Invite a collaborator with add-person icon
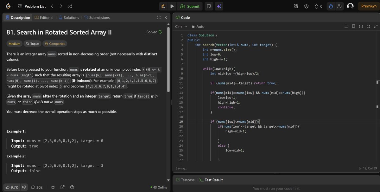 (340, 6)
